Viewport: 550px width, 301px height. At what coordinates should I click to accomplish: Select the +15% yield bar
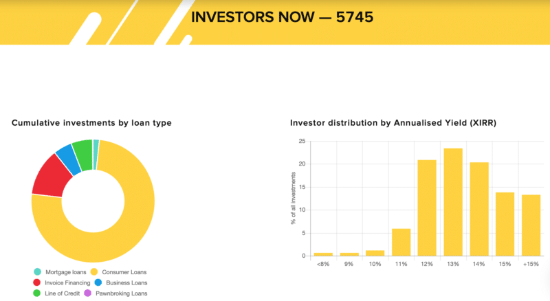tap(531, 225)
